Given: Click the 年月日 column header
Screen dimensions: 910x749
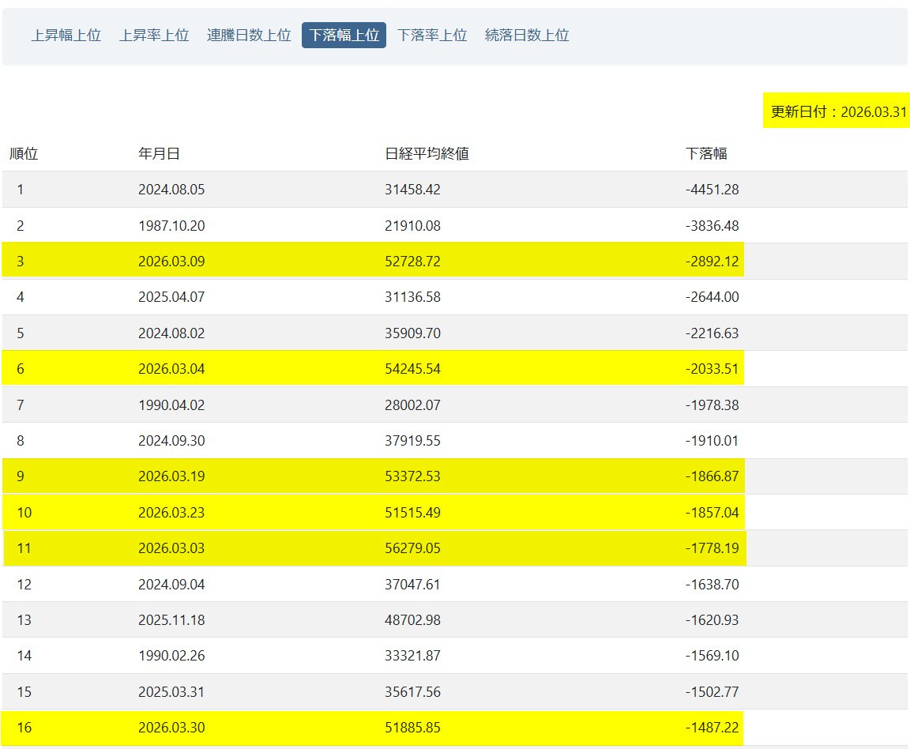Looking at the screenshot, I should [159, 154].
